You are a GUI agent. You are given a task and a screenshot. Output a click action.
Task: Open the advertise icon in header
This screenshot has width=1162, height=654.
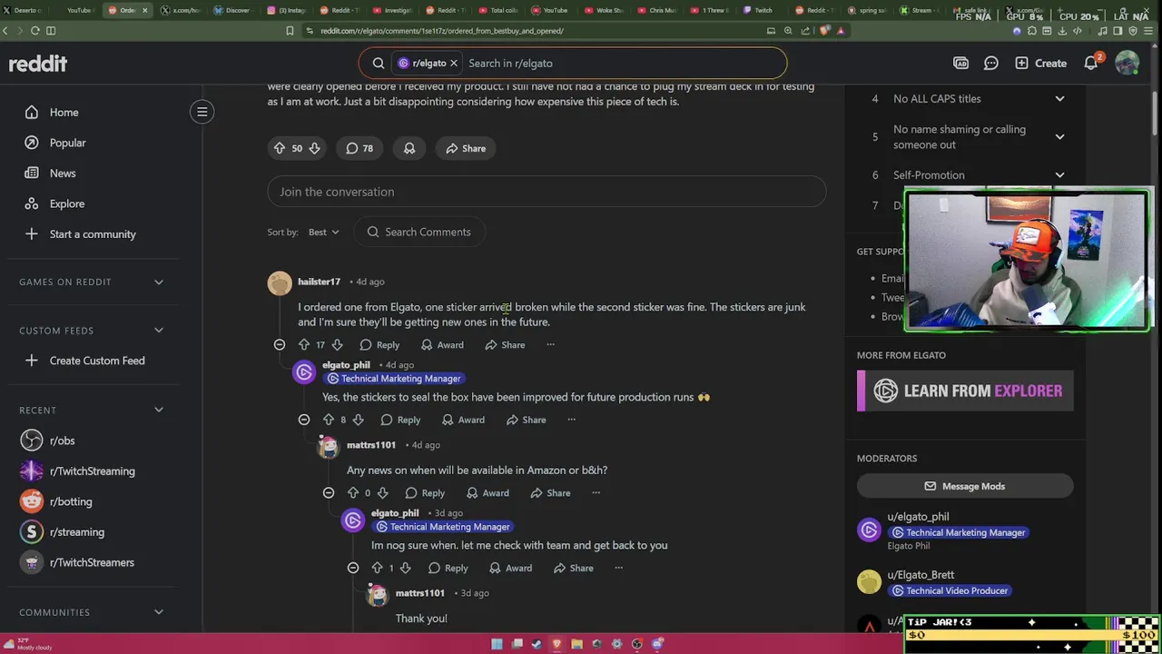[960, 64]
